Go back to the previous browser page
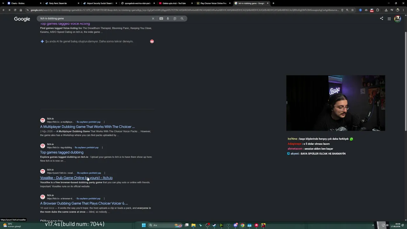Viewport: 407px width, 229px height. point(3,10)
